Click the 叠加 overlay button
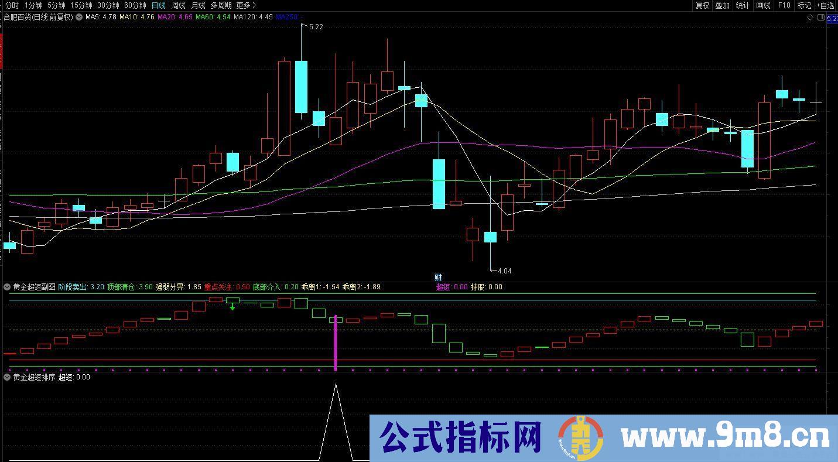The height and width of the screenshot is (462, 838). point(722,5)
